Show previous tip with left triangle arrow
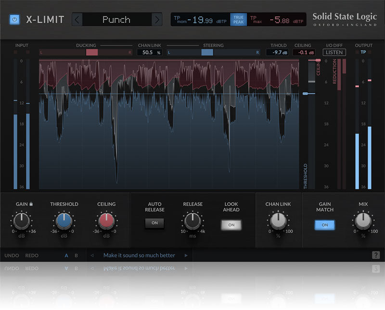 point(92,255)
